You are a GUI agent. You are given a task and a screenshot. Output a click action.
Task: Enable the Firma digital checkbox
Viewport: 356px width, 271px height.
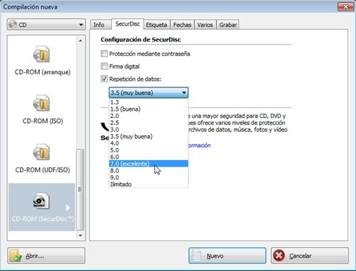pyautogui.click(x=104, y=66)
